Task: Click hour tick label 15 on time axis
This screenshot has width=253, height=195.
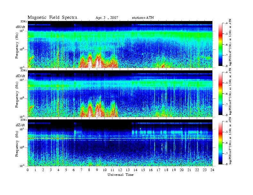Action: pyautogui.click(x=143, y=170)
